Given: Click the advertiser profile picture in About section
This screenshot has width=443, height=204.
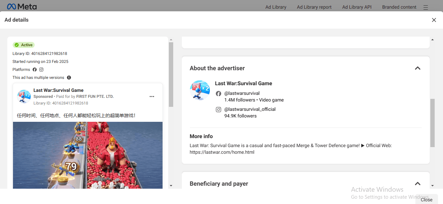Looking at the screenshot, I should (200, 90).
